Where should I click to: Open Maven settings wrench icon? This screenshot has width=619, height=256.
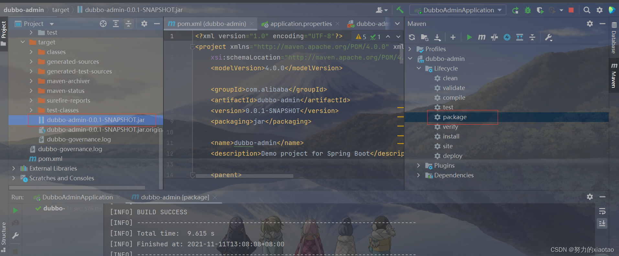(548, 38)
